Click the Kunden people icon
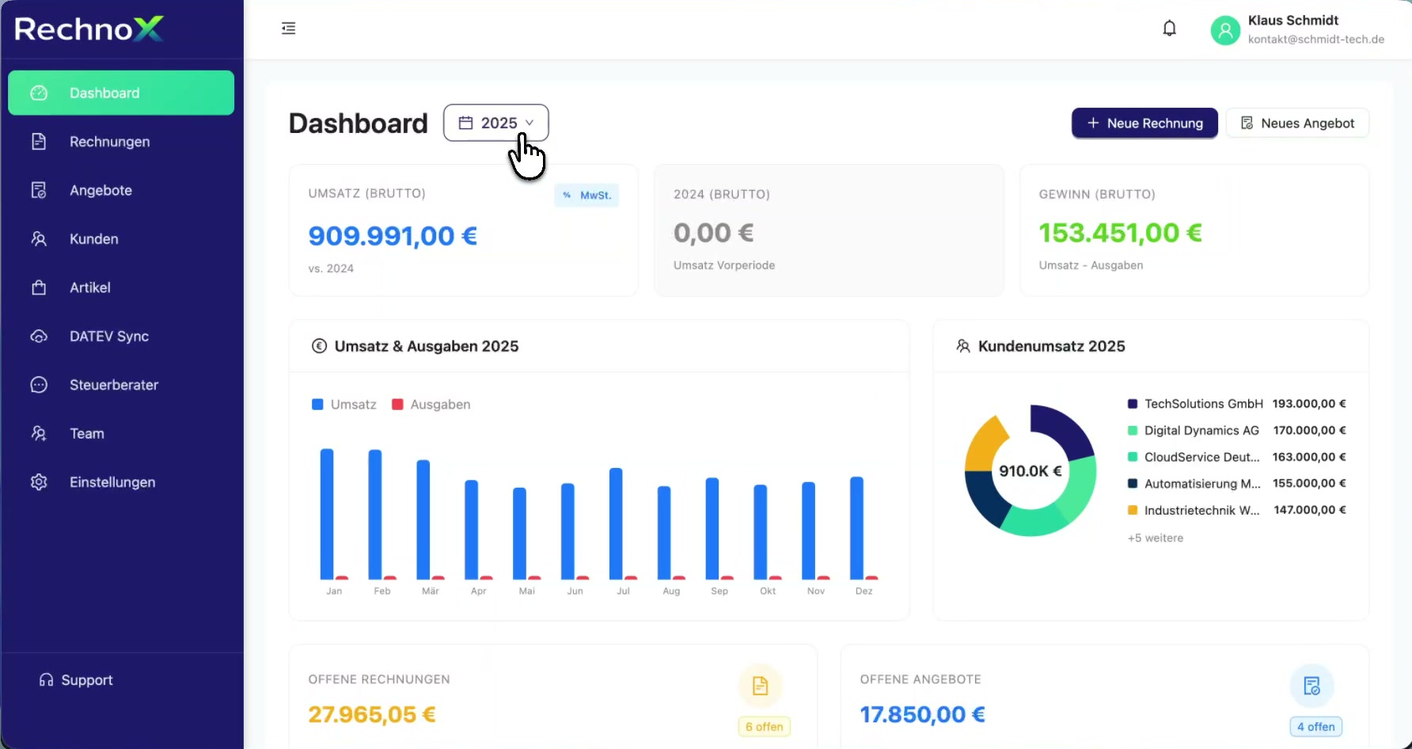1412x749 pixels. 39,239
